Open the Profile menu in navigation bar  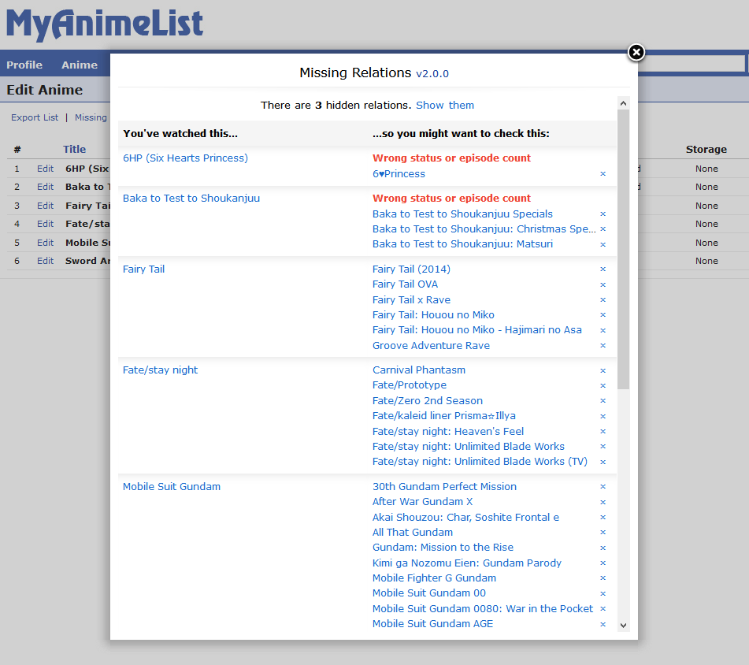(x=24, y=65)
